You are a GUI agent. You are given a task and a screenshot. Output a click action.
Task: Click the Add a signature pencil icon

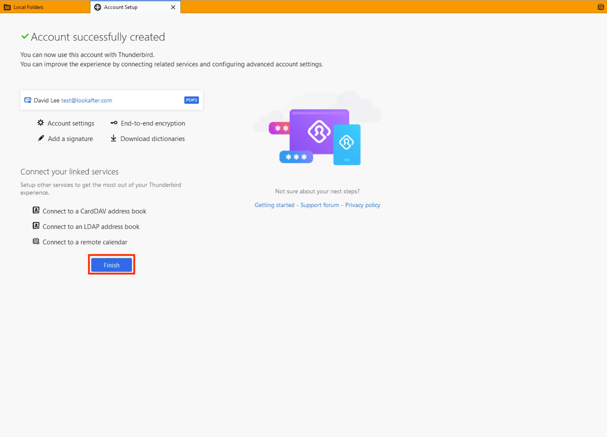(41, 138)
